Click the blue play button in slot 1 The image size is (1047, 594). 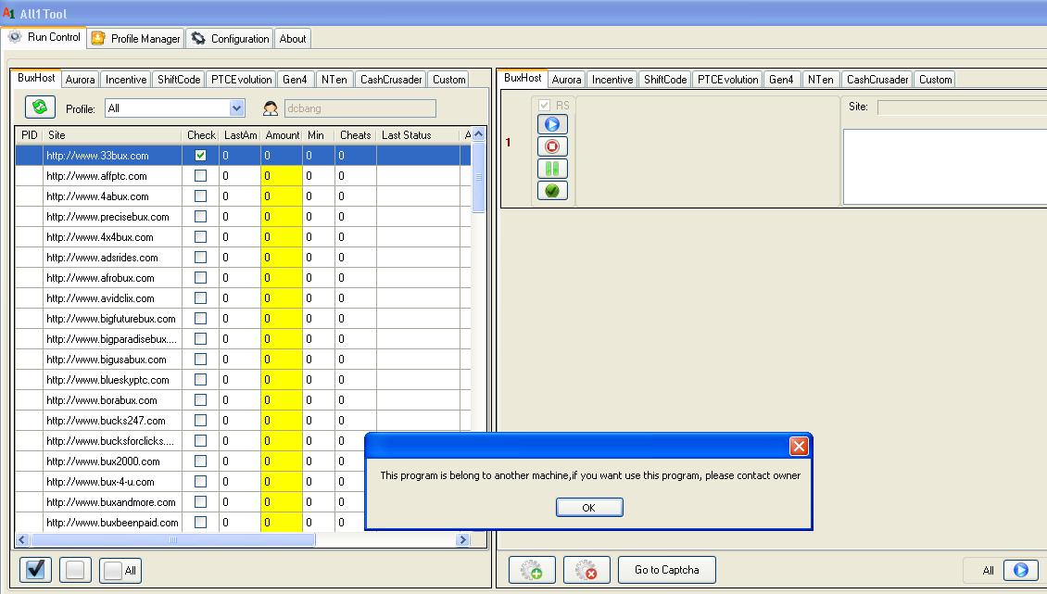coord(552,124)
